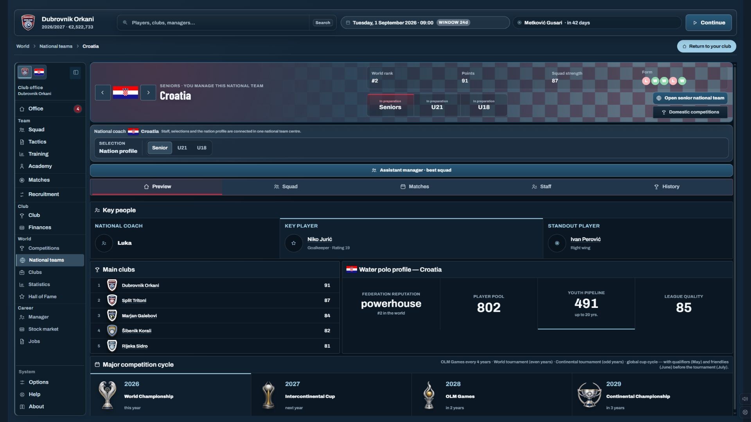Select the Croatia flag switcher in sidebar
The height and width of the screenshot is (422, 751).
(39, 72)
